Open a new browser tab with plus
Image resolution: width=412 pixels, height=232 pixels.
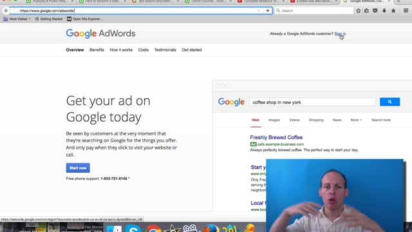398,1
